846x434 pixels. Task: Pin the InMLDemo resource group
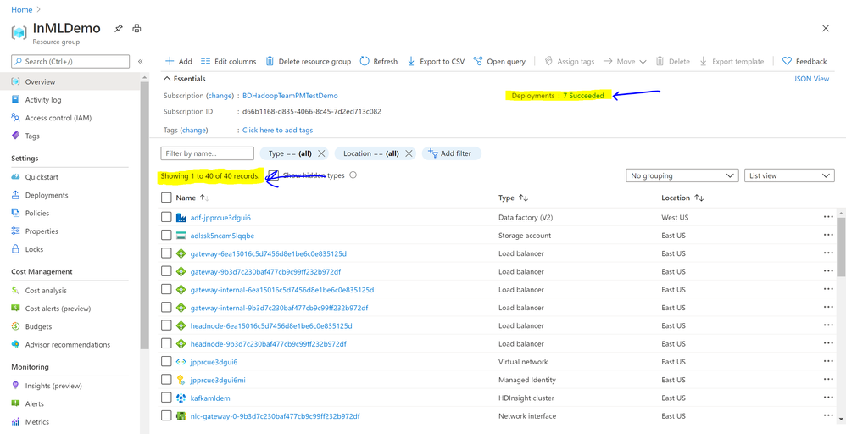pyautogui.click(x=119, y=29)
